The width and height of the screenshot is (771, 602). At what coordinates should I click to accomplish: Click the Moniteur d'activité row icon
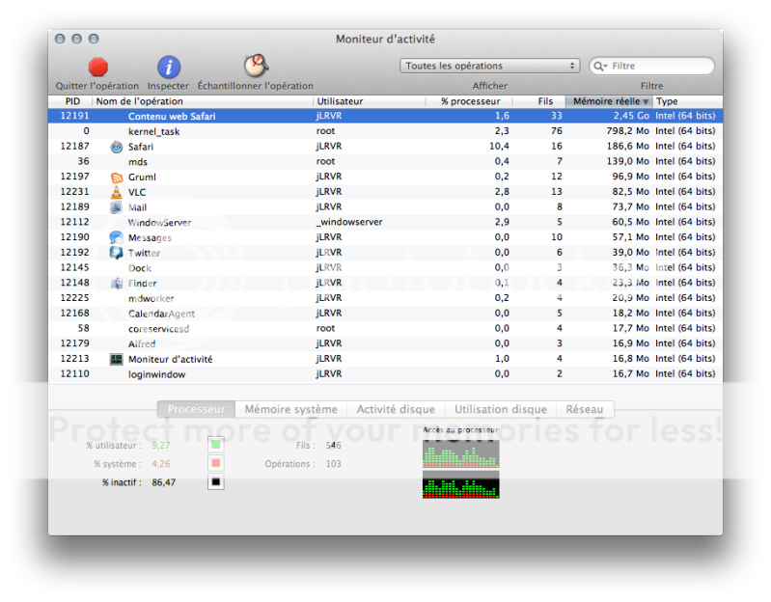[117, 359]
